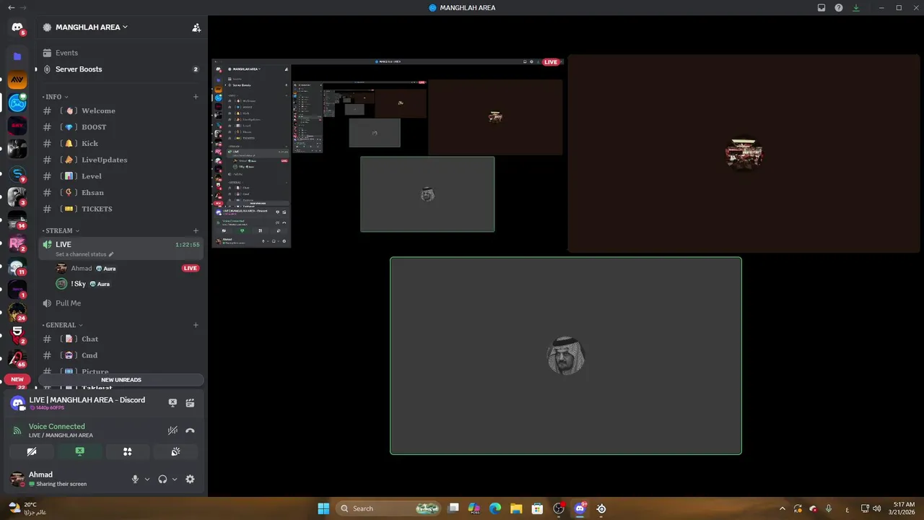Open the TICKETS channel

(x=121, y=209)
